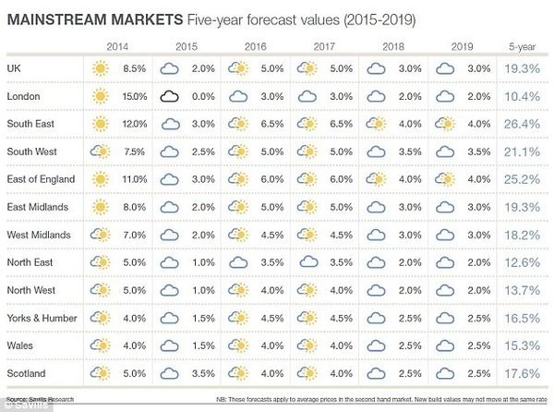This screenshot has width=554, height=412.
Task: Click West Midlands 2016 sun-cloud icon
Action: [238, 235]
